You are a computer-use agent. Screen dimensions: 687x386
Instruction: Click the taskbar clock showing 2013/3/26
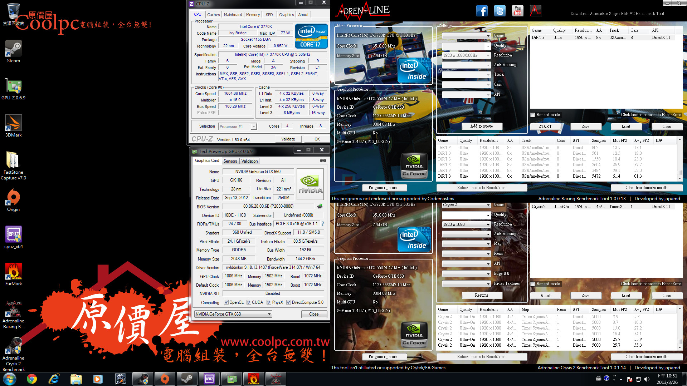click(x=667, y=379)
